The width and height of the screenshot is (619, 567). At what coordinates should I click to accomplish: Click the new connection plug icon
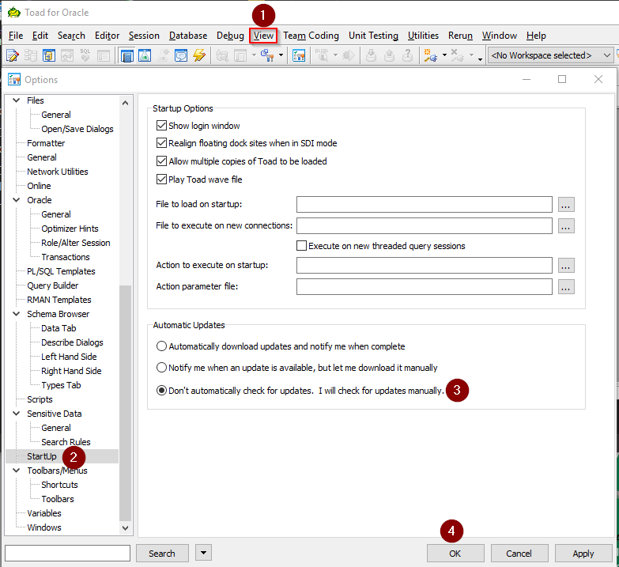pyautogui.click(x=430, y=55)
